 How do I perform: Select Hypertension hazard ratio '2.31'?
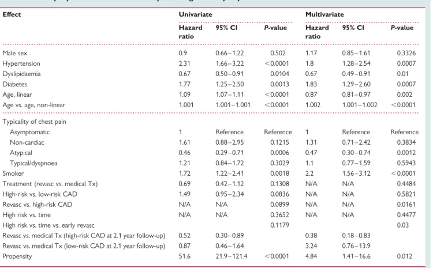coord(185,63)
